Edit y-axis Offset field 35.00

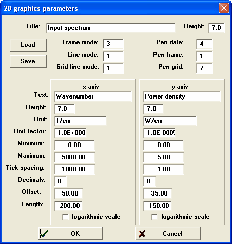pyautogui.click(x=158, y=193)
